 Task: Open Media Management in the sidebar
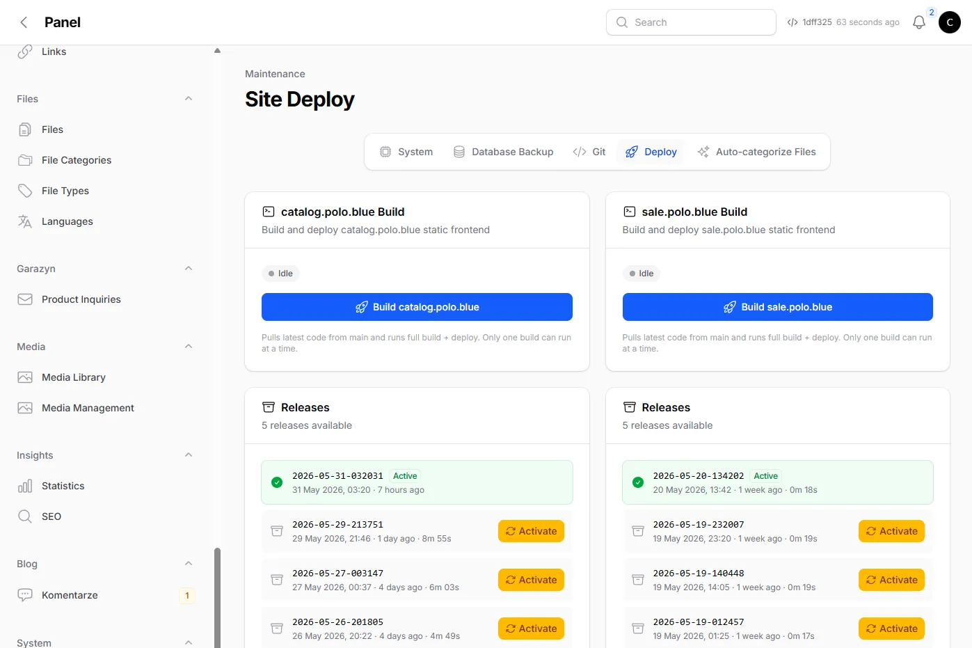pyautogui.click(x=106, y=408)
